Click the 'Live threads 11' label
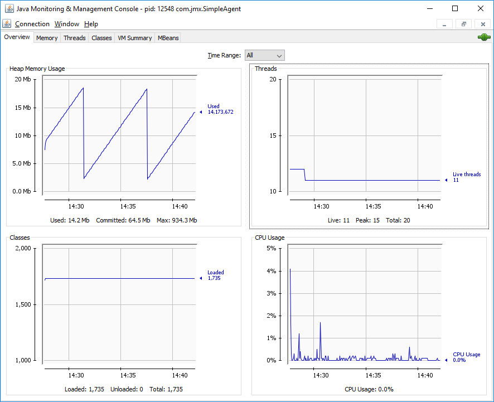Image resolution: width=494 pixels, height=402 pixels. [x=467, y=177]
